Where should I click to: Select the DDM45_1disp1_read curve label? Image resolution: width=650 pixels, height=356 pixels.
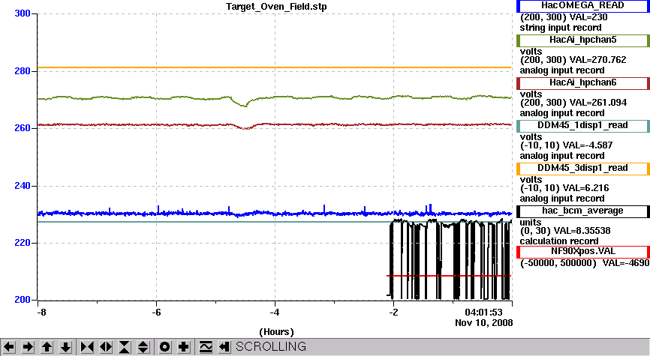point(583,126)
